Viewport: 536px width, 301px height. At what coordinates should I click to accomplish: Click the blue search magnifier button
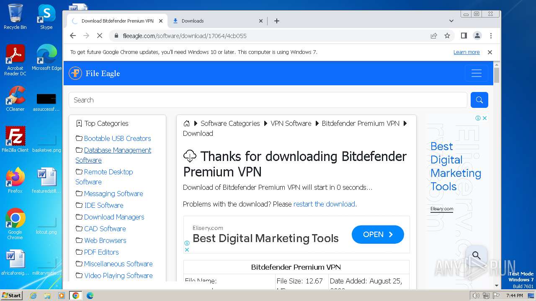(479, 100)
